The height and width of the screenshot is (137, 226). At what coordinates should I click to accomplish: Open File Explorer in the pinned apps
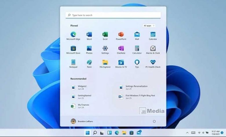point(105,64)
